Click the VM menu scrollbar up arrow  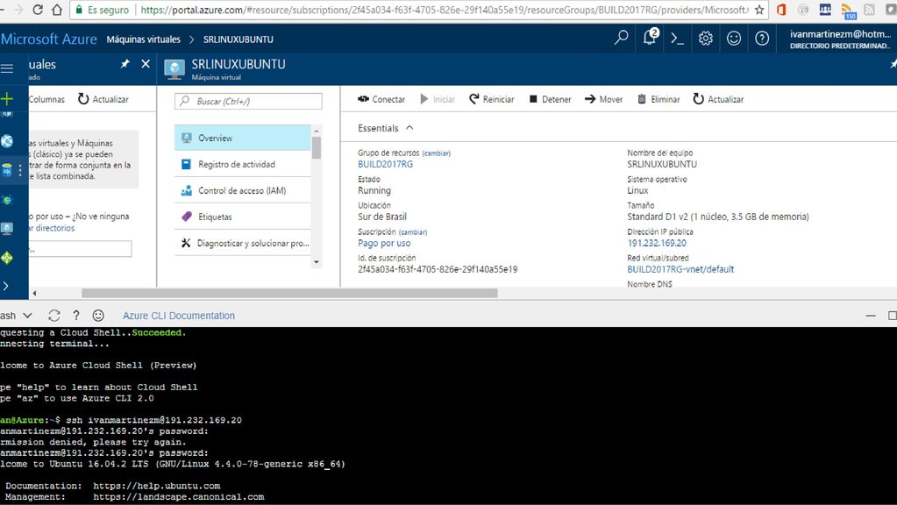click(317, 131)
